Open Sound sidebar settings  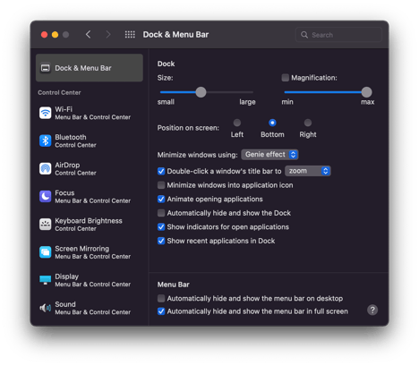point(90,308)
